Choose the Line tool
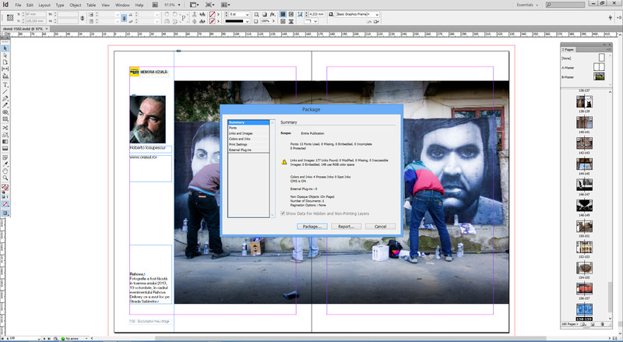The width and height of the screenshot is (623, 342). pos(5,91)
